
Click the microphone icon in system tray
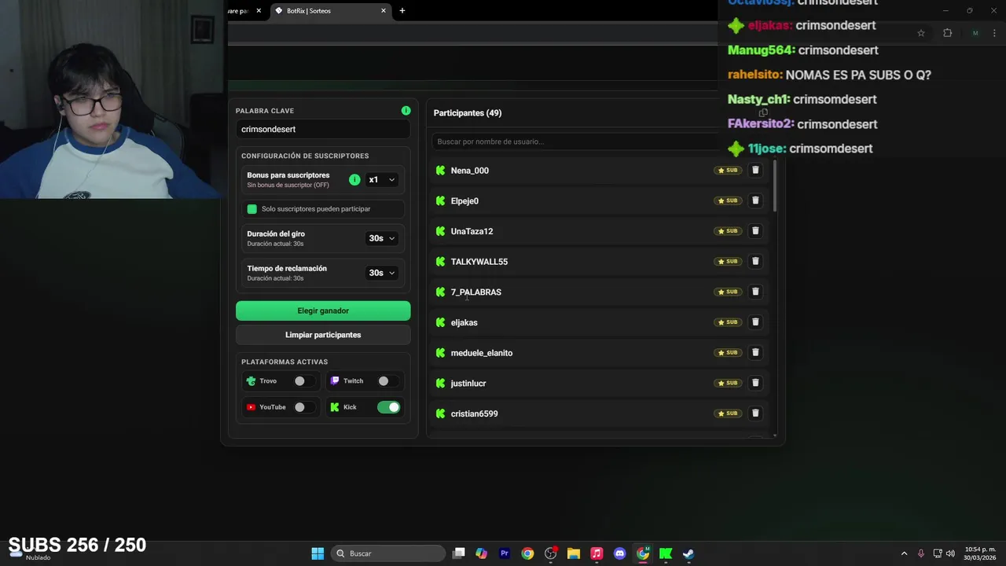pyautogui.click(x=921, y=553)
